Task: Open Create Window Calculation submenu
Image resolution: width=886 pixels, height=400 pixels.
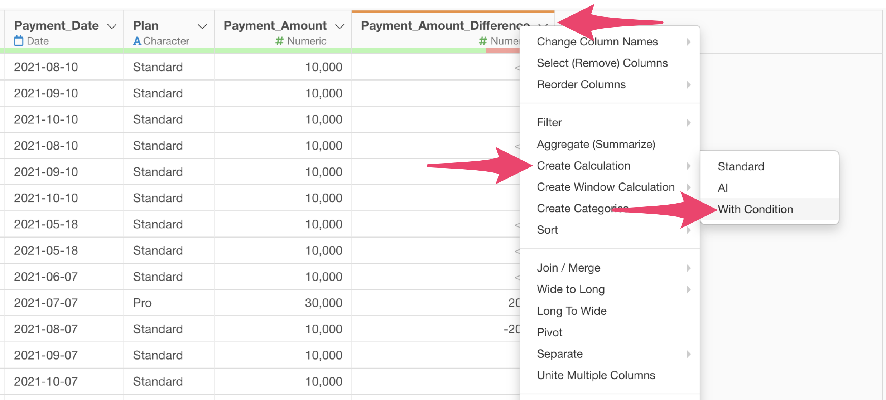Action: tap(606, 187)
